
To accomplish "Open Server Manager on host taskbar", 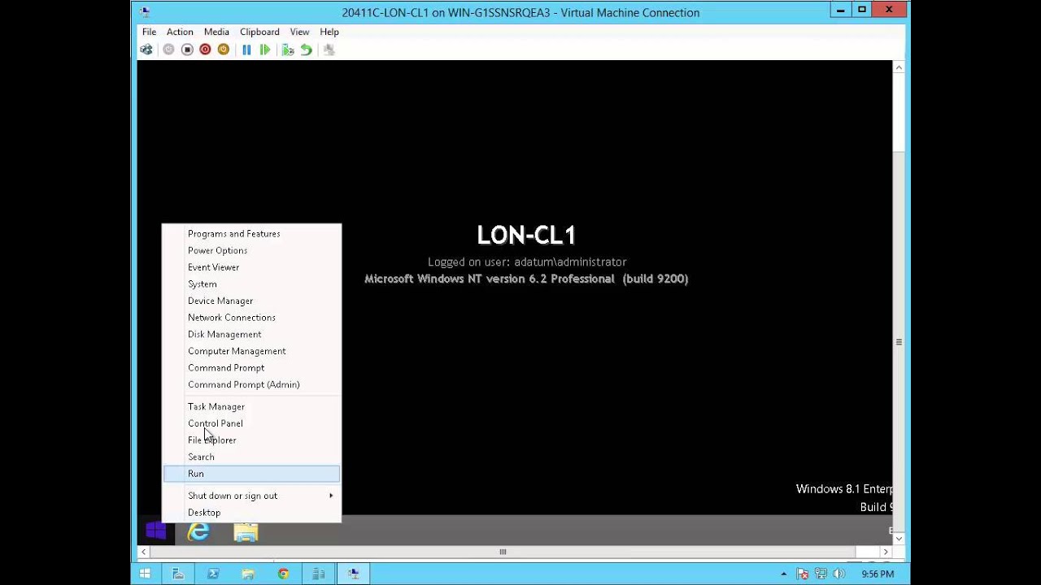I will pos(177,574).
